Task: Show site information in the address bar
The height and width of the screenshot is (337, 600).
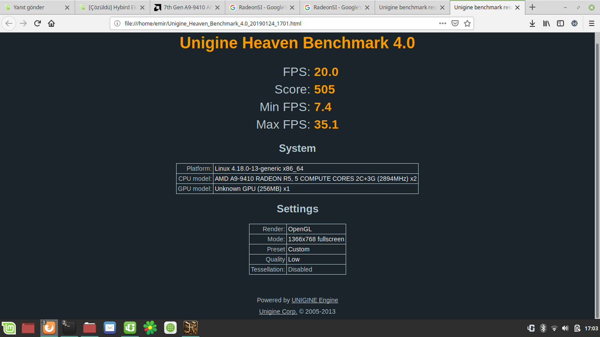Action: pos(118,23)
